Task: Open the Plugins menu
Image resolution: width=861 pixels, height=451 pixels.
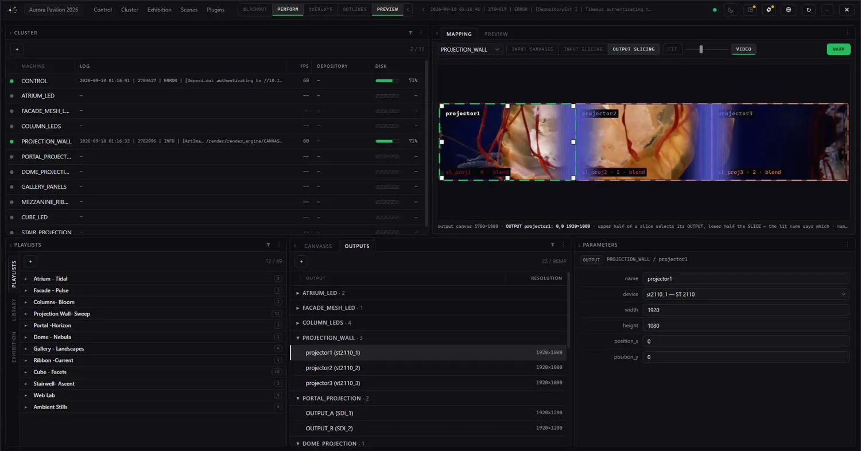Action: pyautogui.click(x=215, y=10)
